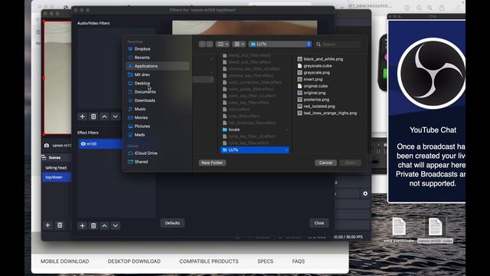Image resolution: width=490 pixels, height=276 pixels.
Task: Select grayscale.png file
Action: pyautogui.click(x=316, y=73)
